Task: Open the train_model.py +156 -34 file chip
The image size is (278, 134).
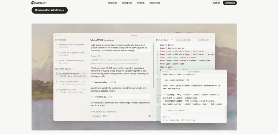Action: click(120, 82)
